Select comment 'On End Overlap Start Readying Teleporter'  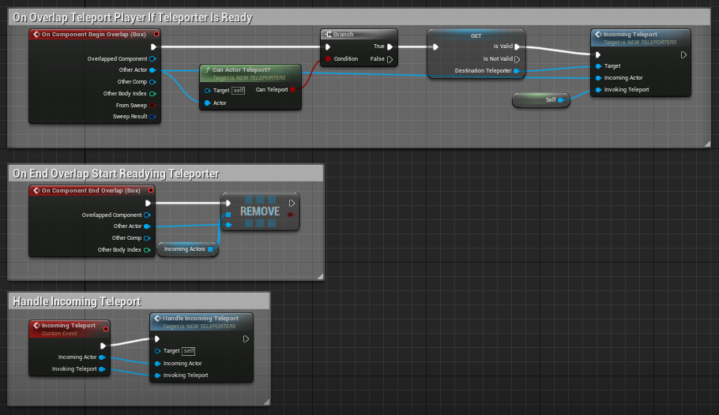tap(166, 174)
